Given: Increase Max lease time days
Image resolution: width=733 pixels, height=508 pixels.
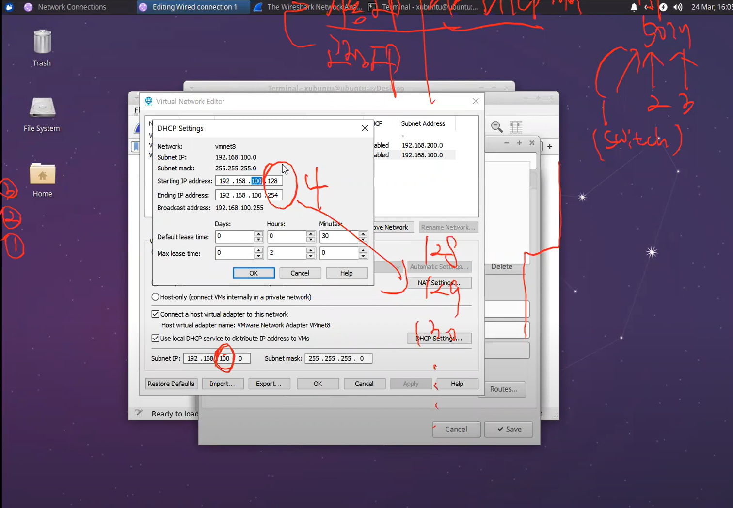Looking at the screenshot, I should (258, 250).
